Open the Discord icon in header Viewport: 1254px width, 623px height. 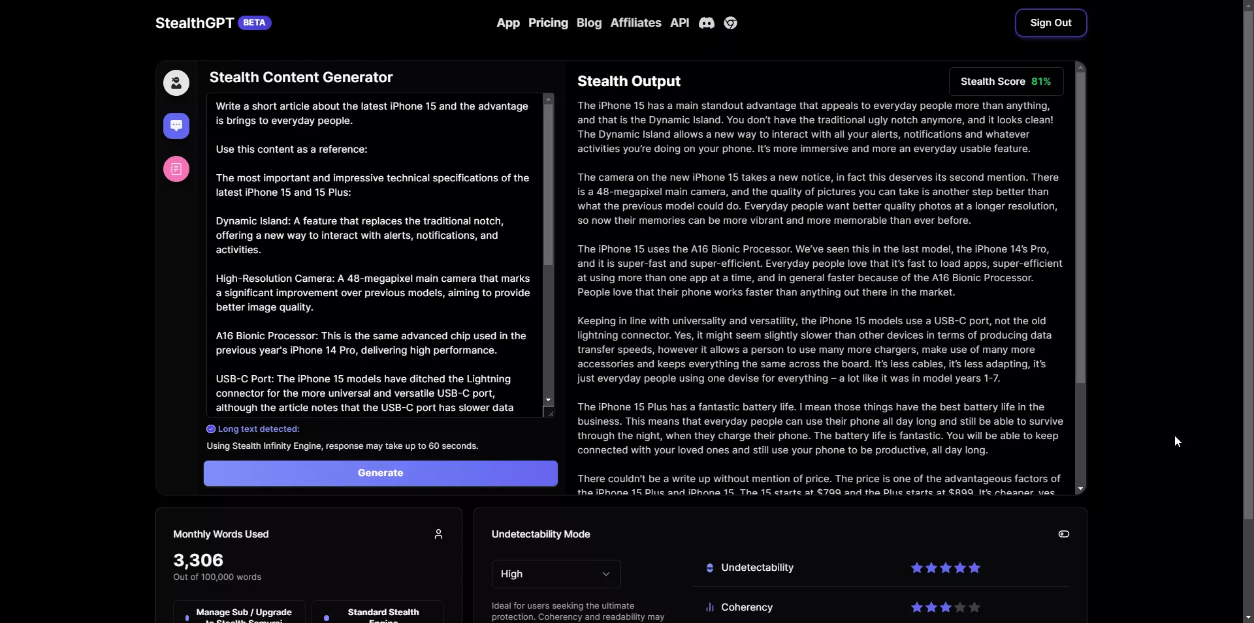[707, 23]
